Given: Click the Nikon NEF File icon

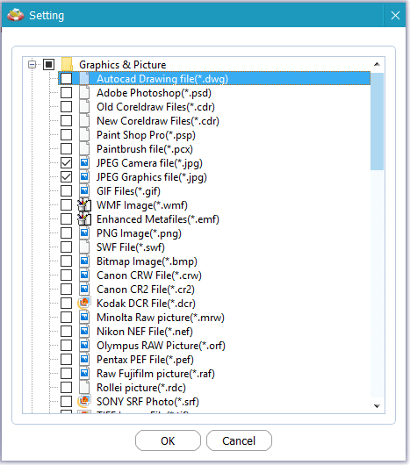Looking at the screenshot, I should point(84,332).
